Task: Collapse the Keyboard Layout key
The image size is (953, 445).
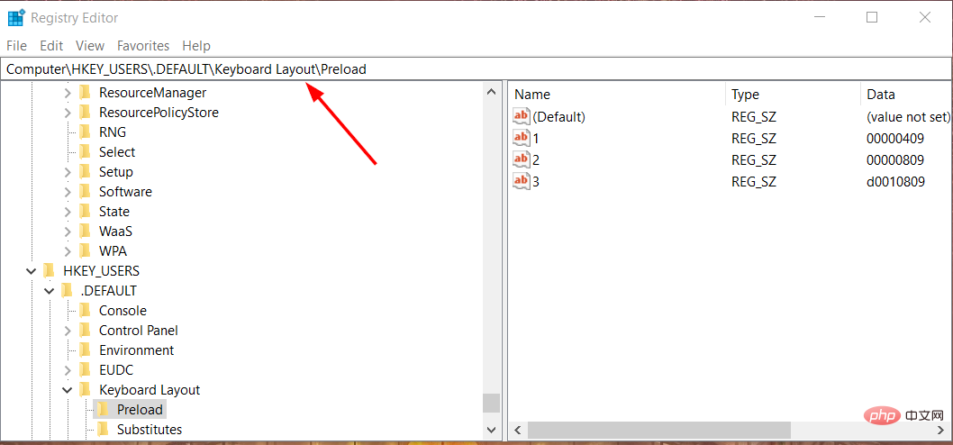Action: tap(68, 390)
